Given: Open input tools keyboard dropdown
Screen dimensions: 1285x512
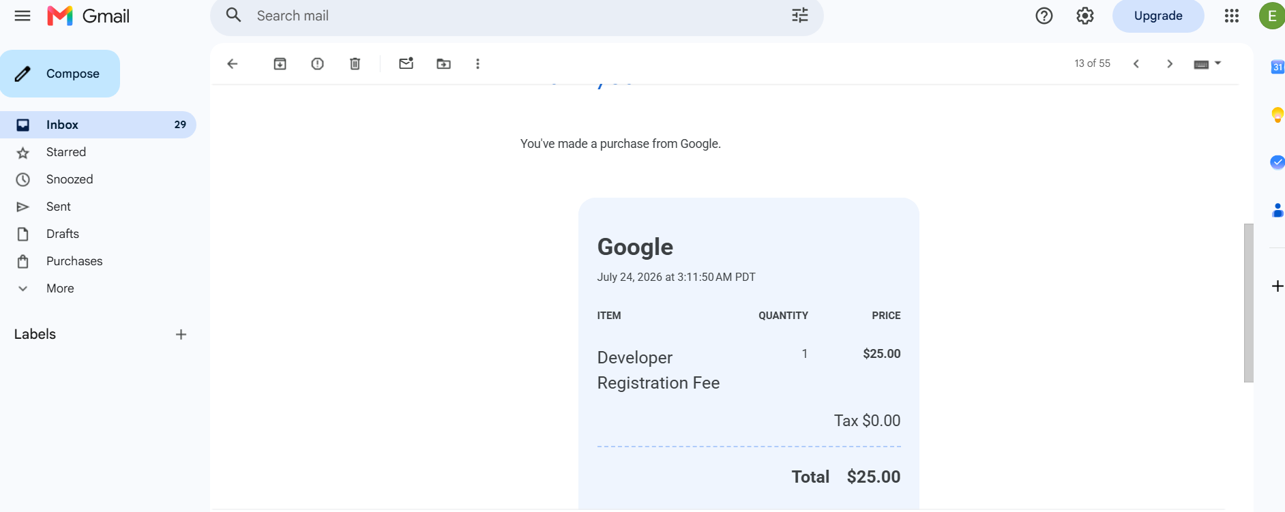Looking at the screenshot, I should click(1207, 63).
